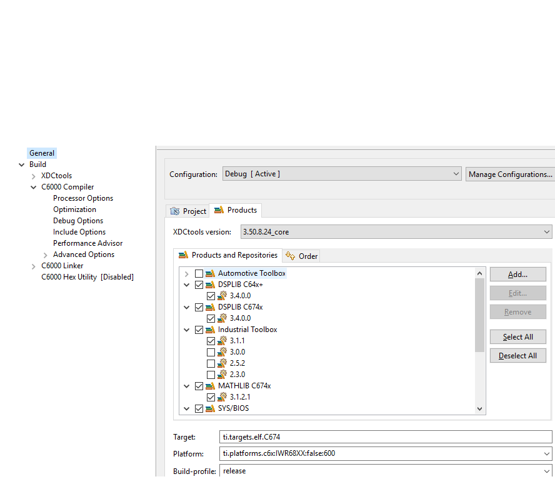Viewport: 555px width, 479px height.
Task: Click the gear icon of version 2.5.2
Action: point(222,363)
